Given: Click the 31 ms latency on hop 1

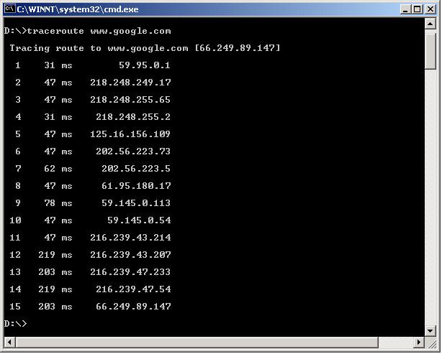Looking at the screenshot, I should click(x=58, y=65).
